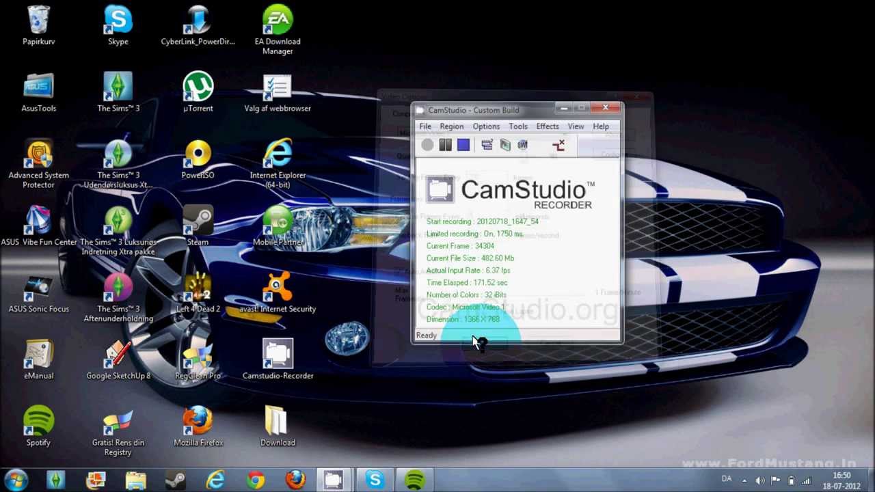The width and height of the screenshot is (875, 492).
Task: Click the red crossed-line toolbar icon
Action: [x=558, y=145]
